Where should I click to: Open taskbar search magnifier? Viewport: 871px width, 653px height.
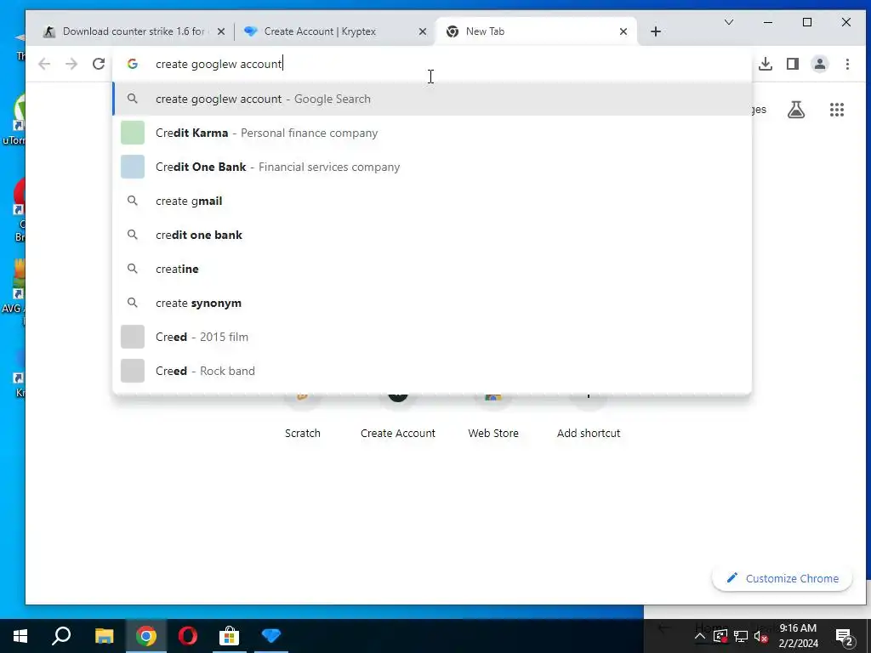coord(61,636)
